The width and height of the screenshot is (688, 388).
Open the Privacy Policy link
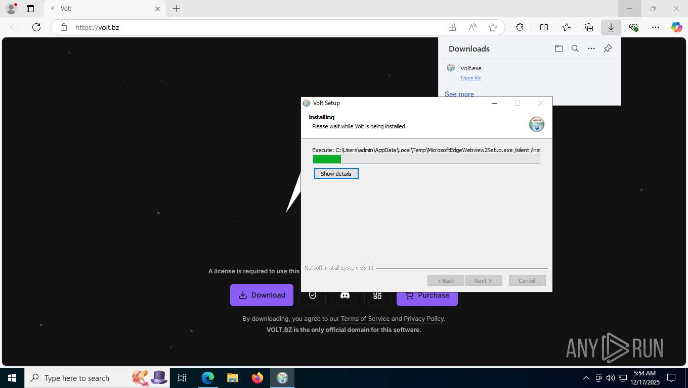[423, 319]
